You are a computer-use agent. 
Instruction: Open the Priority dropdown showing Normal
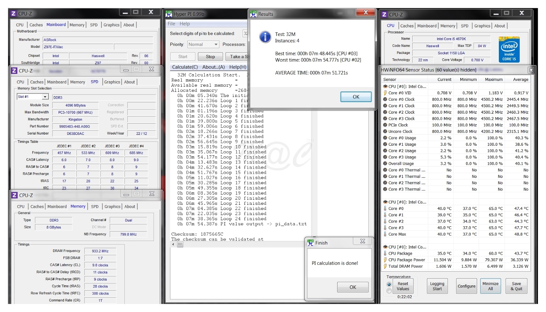(203, 44)
